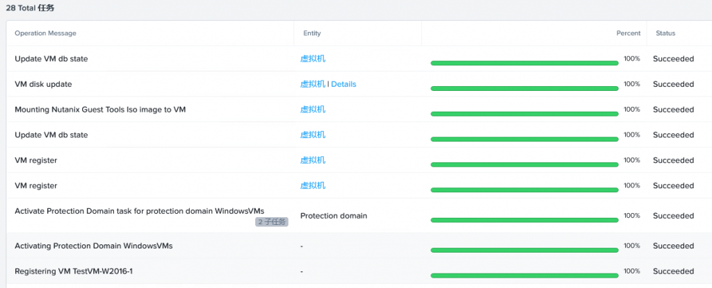
Task: Click the 28 Total 任务 heading
Action: click(31, 8)
